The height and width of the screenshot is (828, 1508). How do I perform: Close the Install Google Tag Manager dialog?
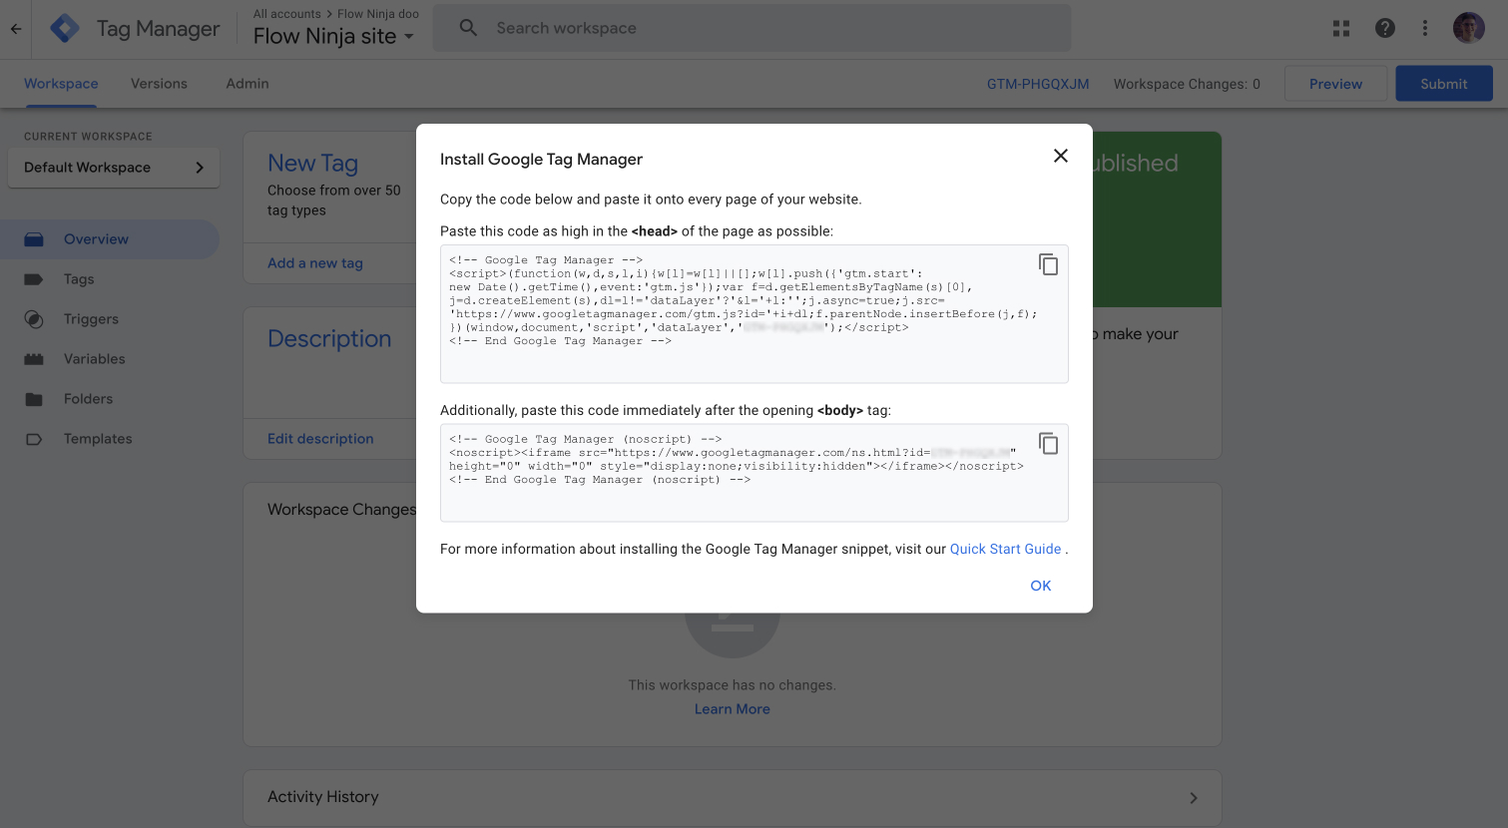pyautogui.click(x=1061, y=156)
